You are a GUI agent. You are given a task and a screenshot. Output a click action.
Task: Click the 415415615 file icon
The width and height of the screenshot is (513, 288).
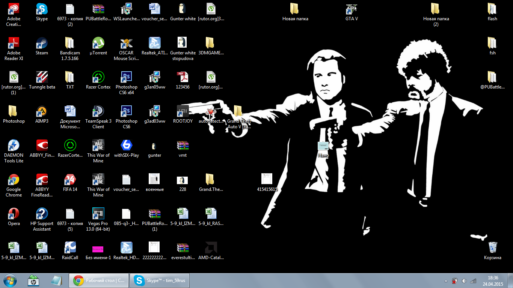(267, 183)
